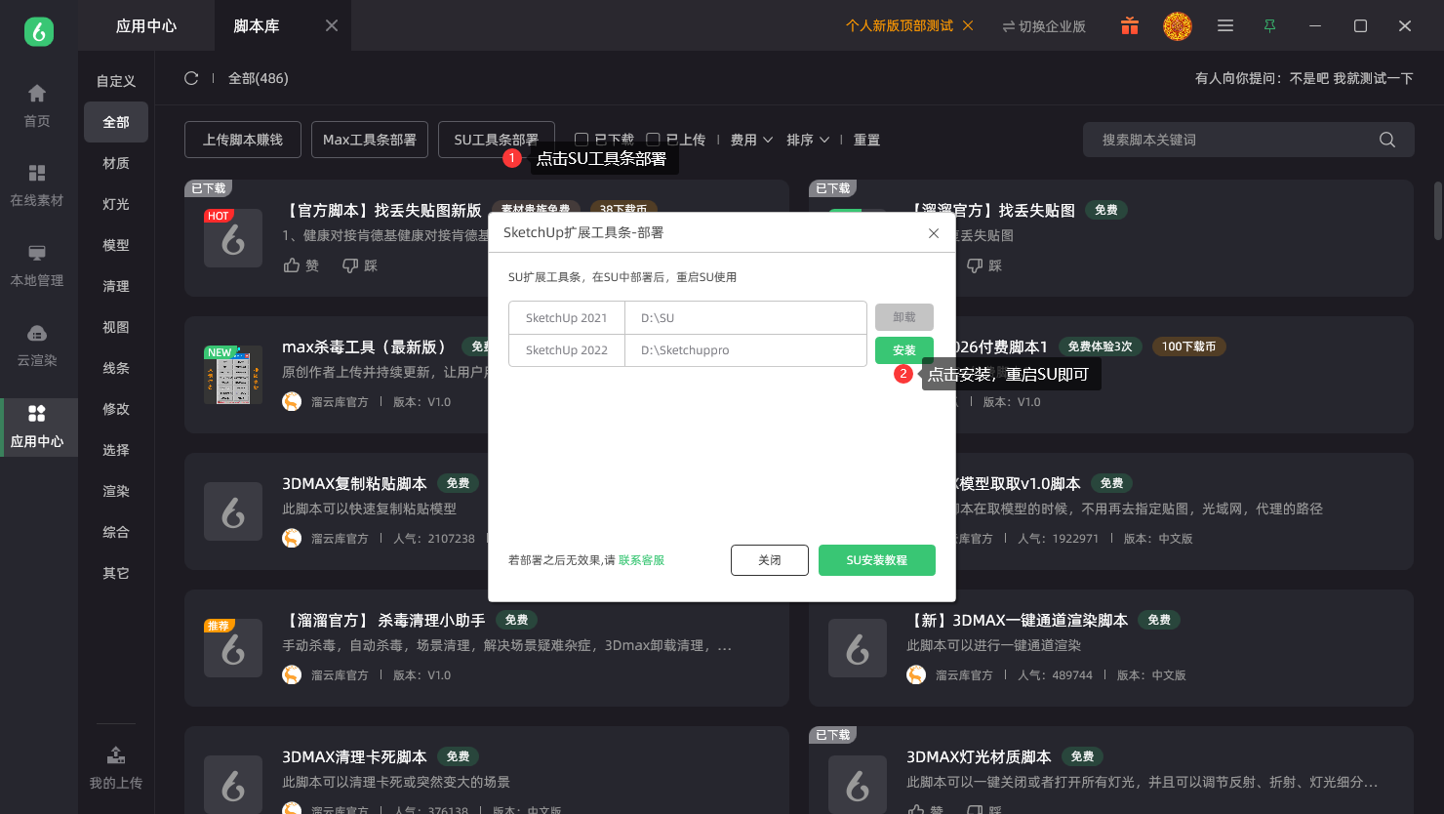Image resolution: width=1444 pixels, height=814 pixels.
Task: Open the user avatar icon
Action: pos(1178,26)
